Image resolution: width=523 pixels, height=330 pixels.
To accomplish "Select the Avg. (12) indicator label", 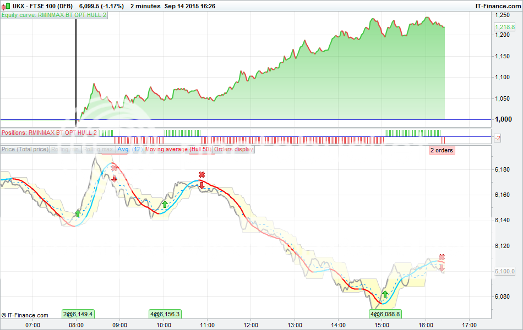I will click(x=129, y=149).
